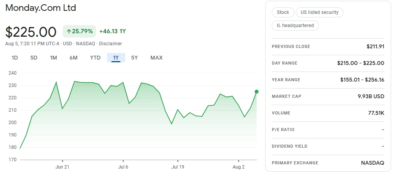Image resolution: width=395 pixels, height=174 pixels.
Task: Click the US listed security chip
Action: tap(319, 12)
